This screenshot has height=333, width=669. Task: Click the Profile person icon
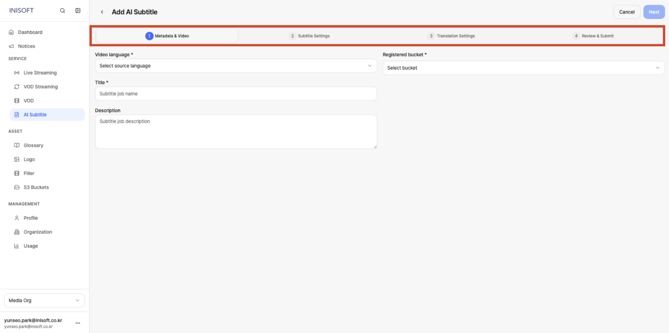point(17,218)
